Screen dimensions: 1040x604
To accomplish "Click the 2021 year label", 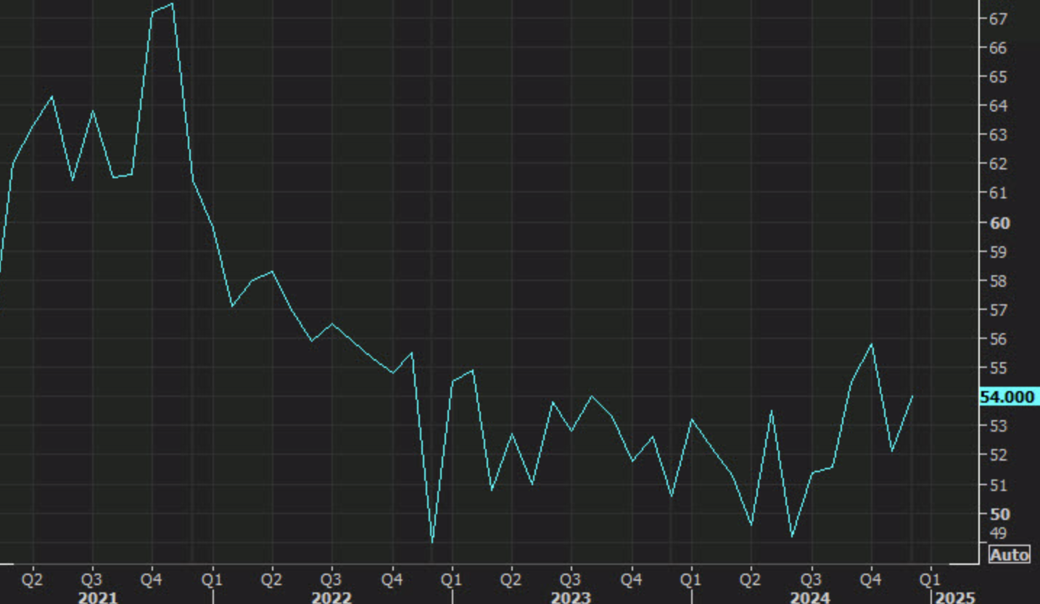I will (97, 597).
